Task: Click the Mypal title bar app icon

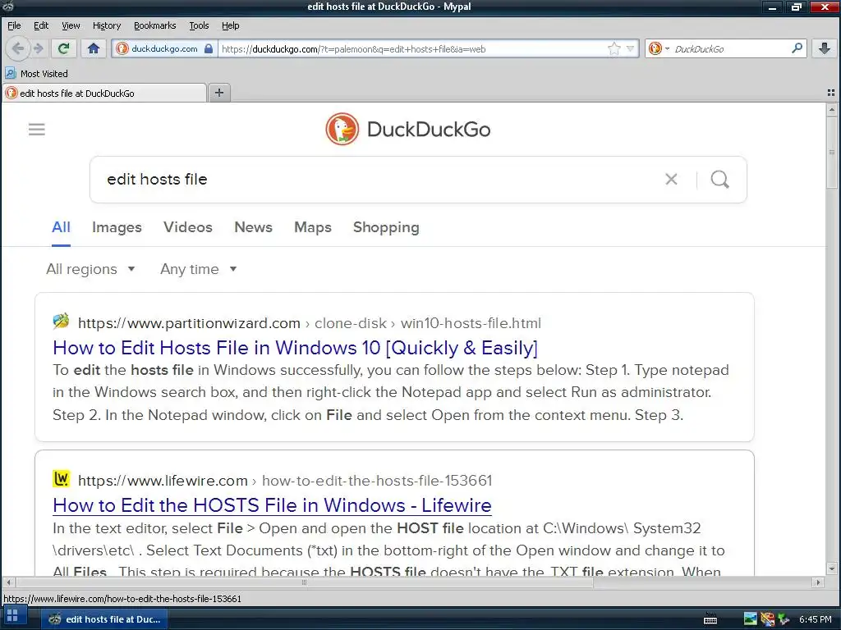Action: tap(8, 7)
